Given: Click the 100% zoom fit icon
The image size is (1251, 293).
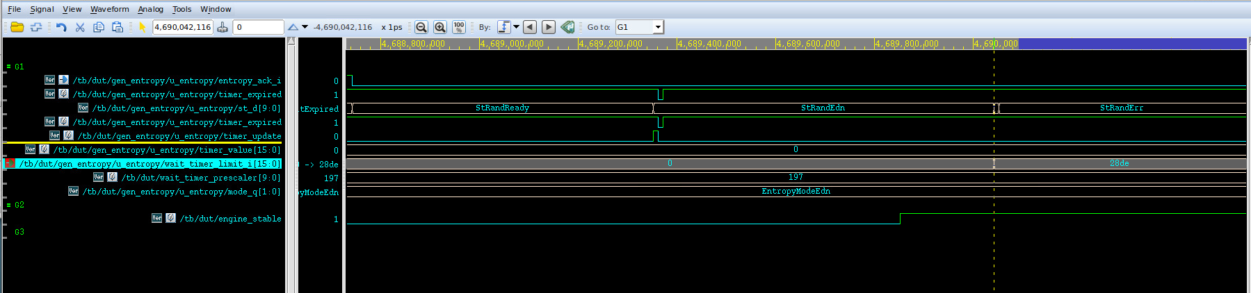Looking at the screenshot, I should (459, 27).
